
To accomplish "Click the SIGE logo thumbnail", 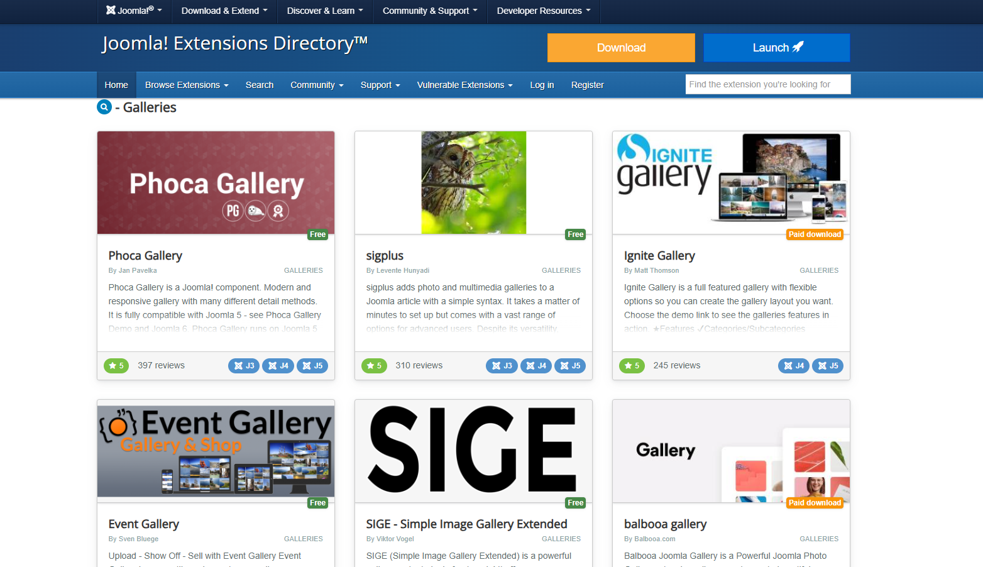I will [x=473, y=451].
